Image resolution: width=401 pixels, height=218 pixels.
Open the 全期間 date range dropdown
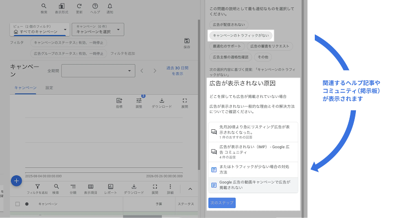pyautogui.click(x=98, y=71)
